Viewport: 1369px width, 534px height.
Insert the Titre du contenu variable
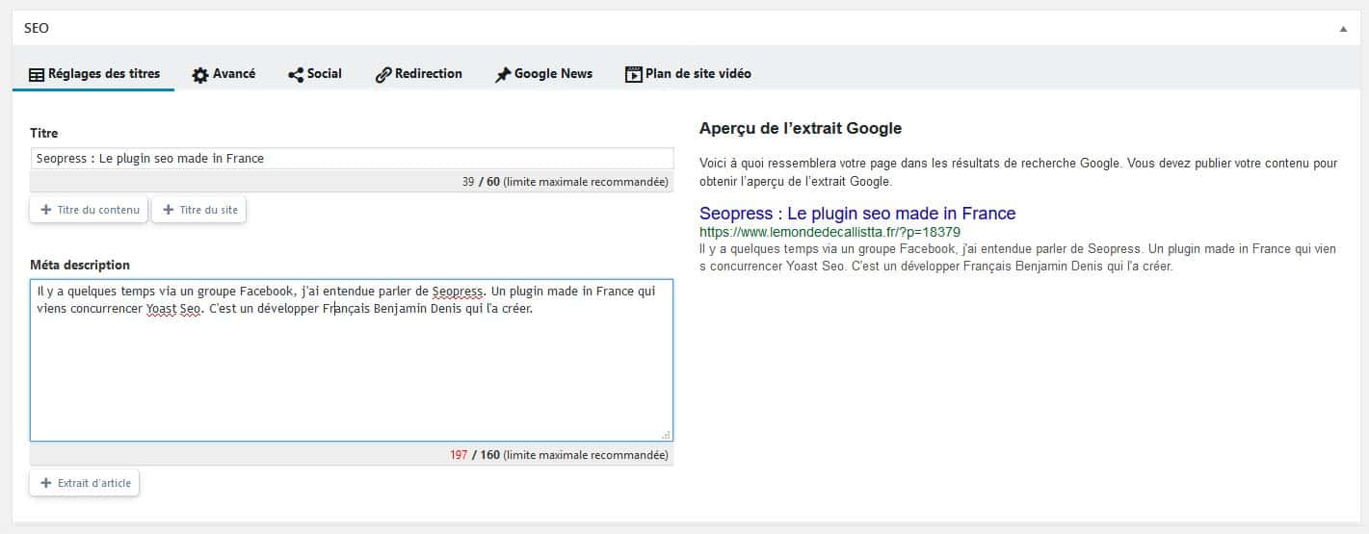click(x=89, y=210)
